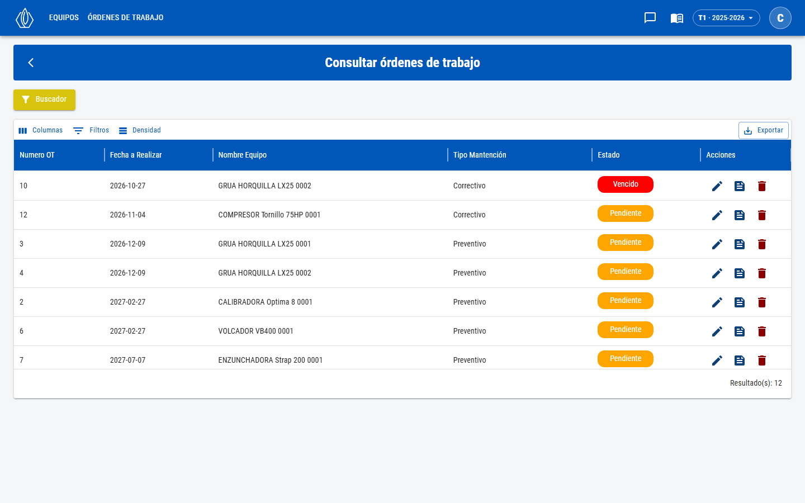Go to ÓRDENES DE TRABAJO menu

(126, 18)
